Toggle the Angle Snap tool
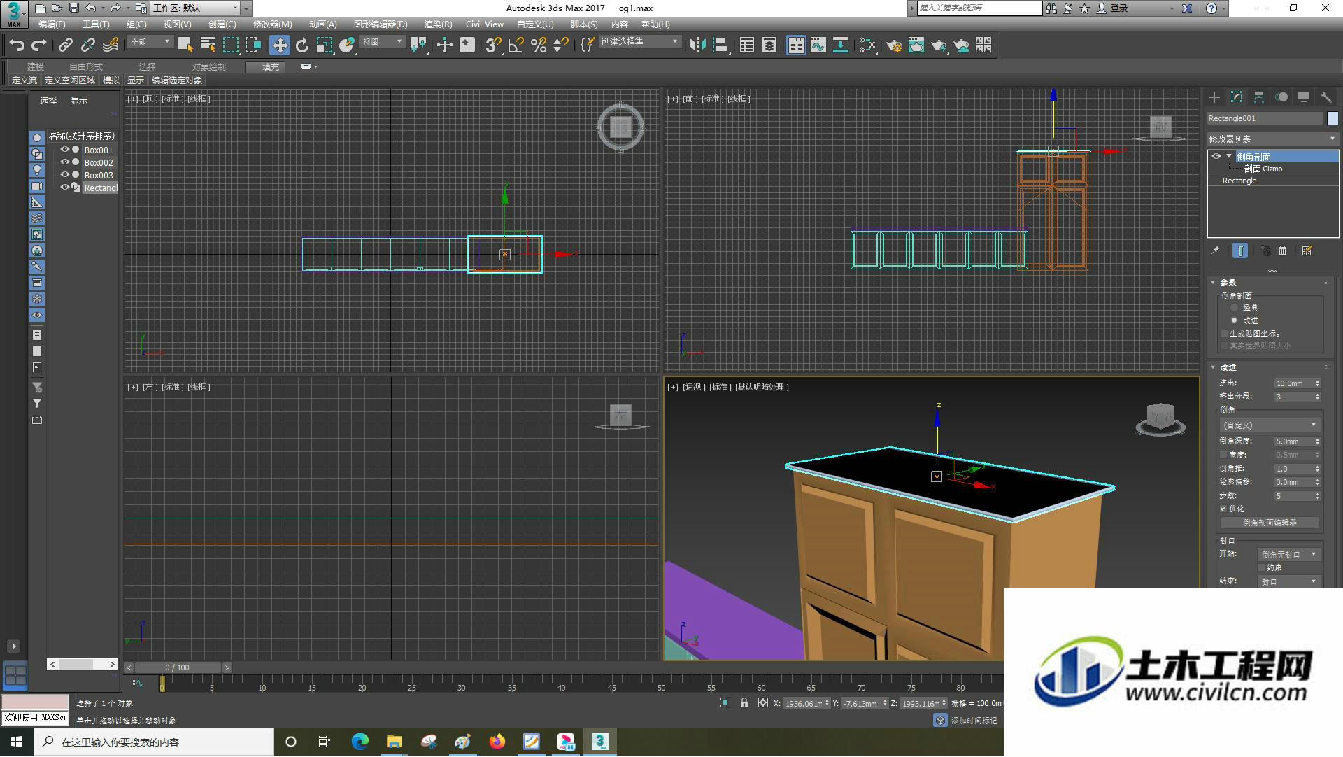The width and height of the screenshot is (1343, 757). pyautogui.click(x=516, y=45)
